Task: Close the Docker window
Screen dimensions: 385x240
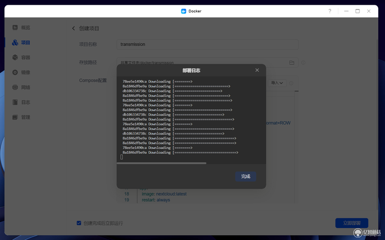Action: [369, 11]
